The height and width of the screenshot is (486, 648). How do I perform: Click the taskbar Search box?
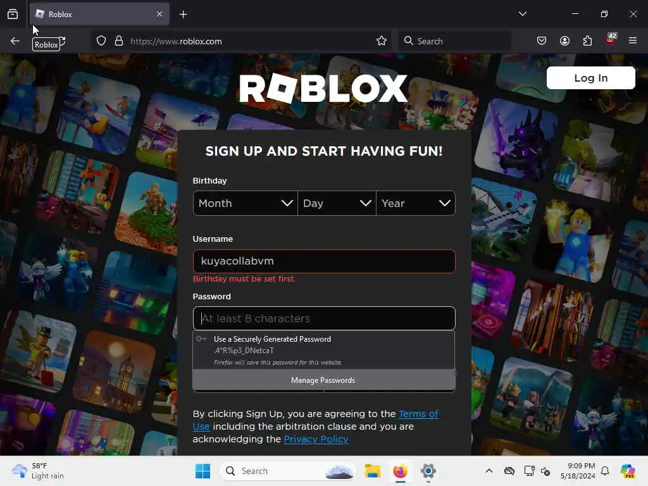tap(288, 471)
